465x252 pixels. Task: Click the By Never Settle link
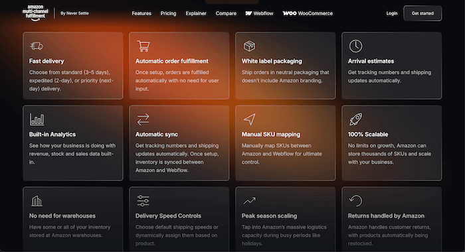[74, 13]
